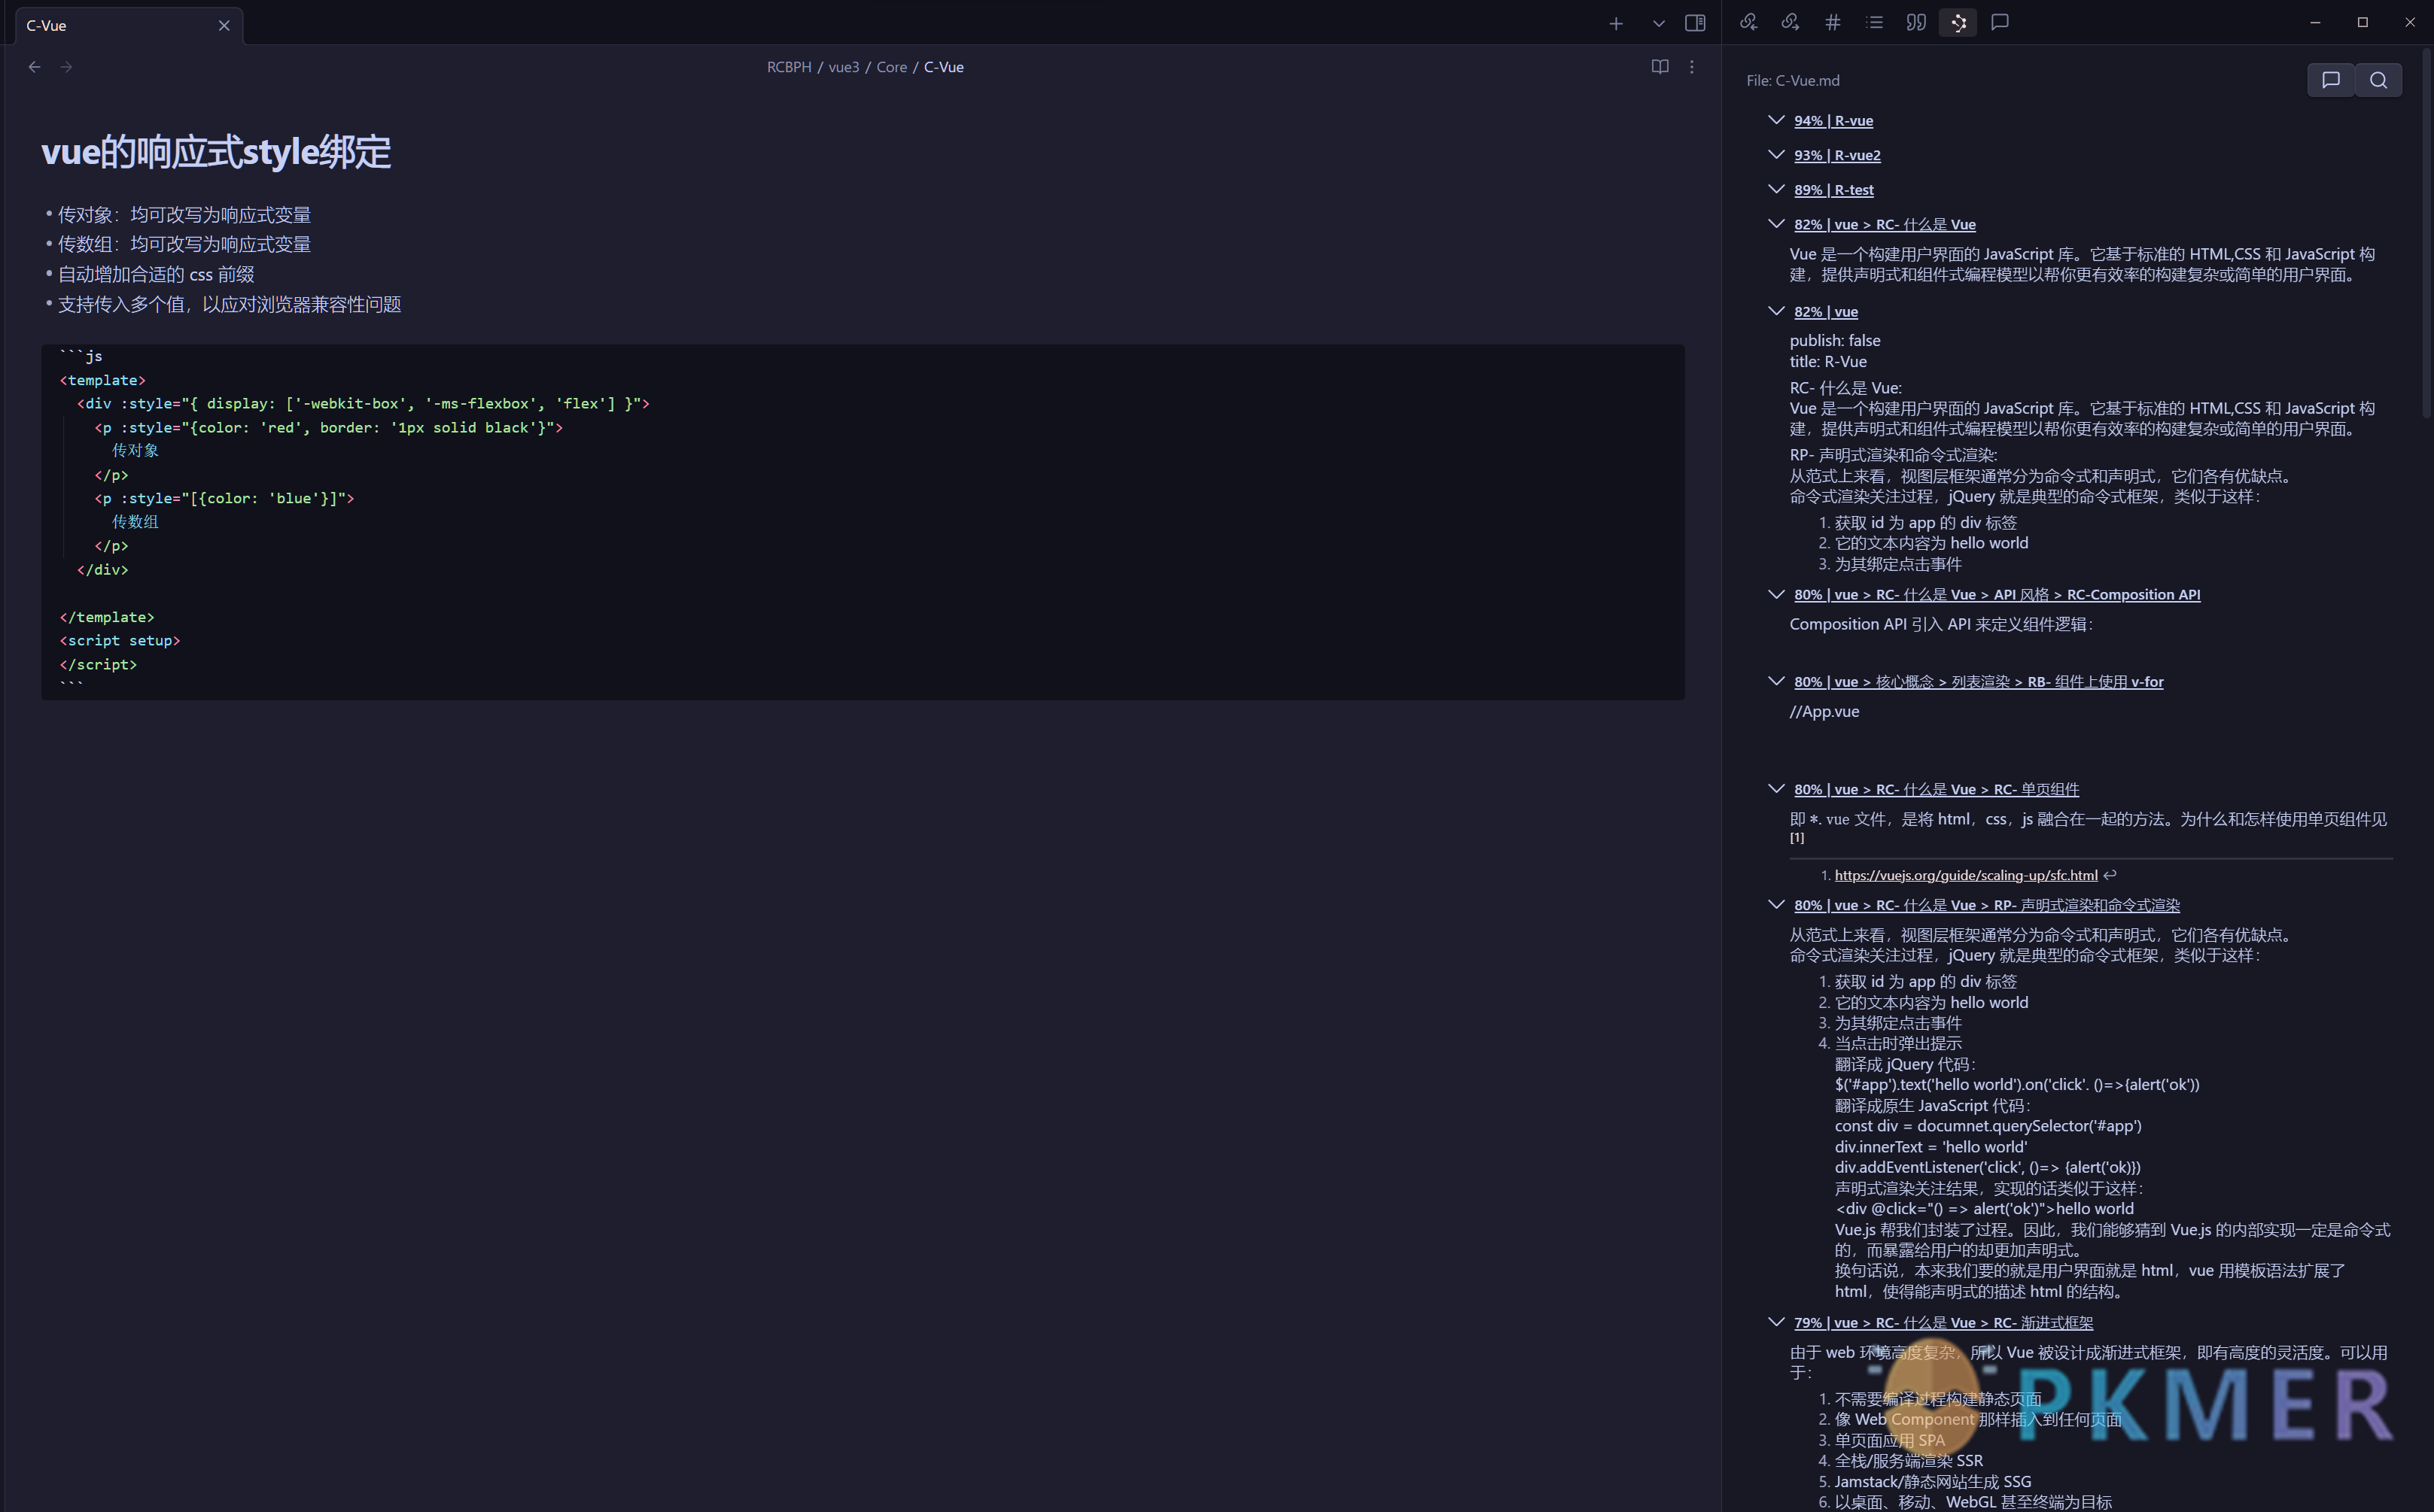Click the vue3 breadcrumb folder
The height and width of the screenshot is (1512, 2434).
pyautogui.click(x=844, y=67)
